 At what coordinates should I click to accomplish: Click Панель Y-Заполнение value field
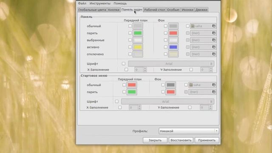coord(205,70)
